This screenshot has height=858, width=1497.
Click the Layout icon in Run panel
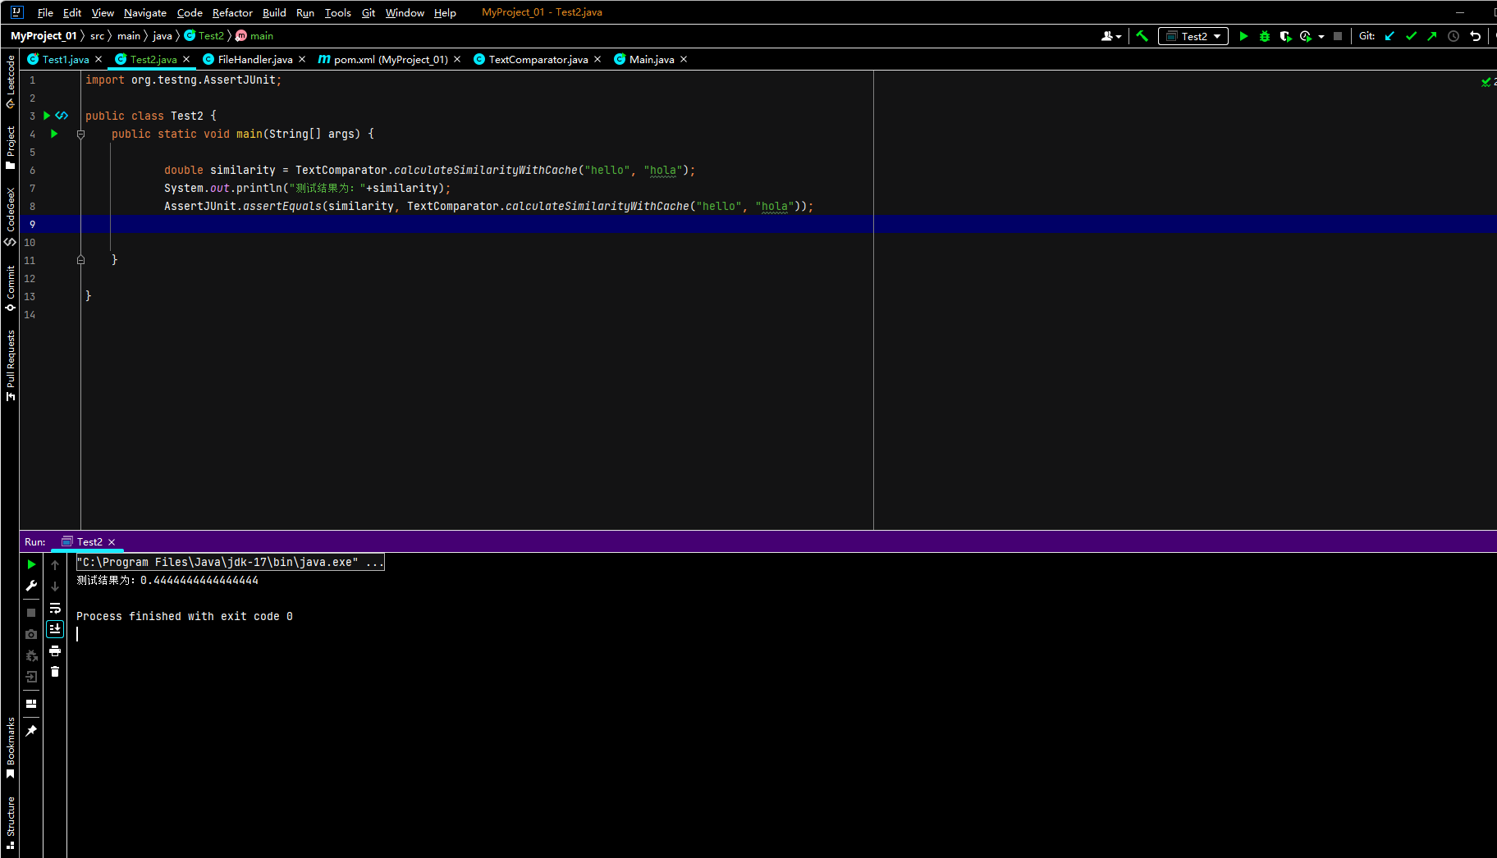pos(31,704)
